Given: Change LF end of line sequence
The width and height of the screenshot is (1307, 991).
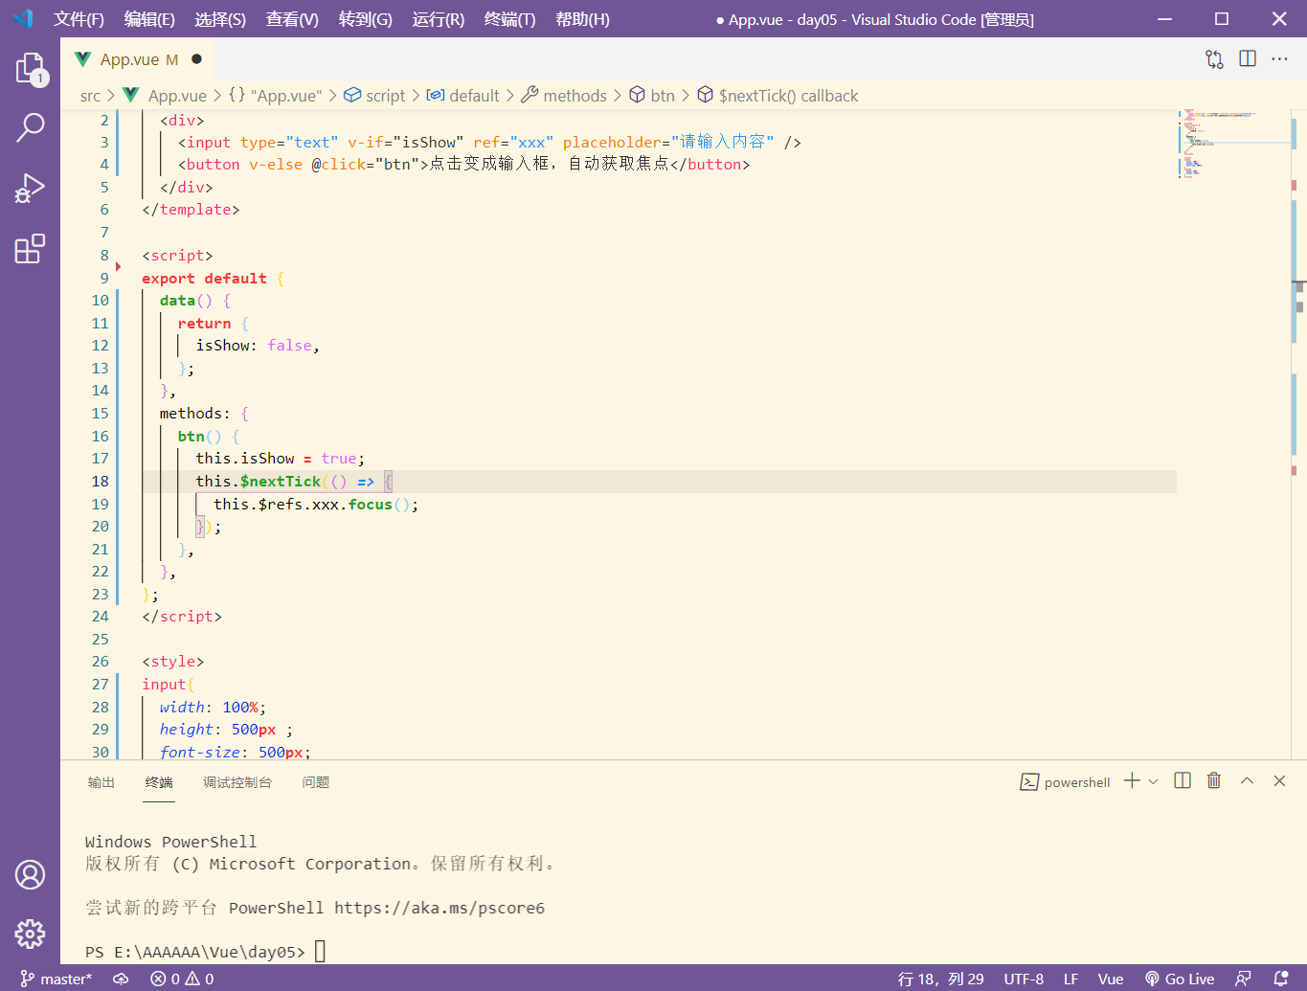Looking at the screenshot, I should tap(1070, 979).
